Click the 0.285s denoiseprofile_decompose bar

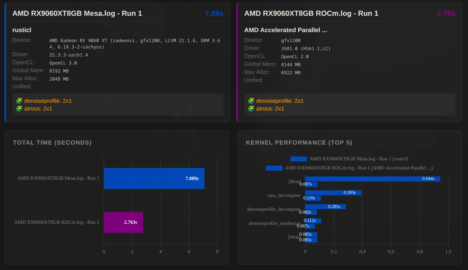click(325, 207)
